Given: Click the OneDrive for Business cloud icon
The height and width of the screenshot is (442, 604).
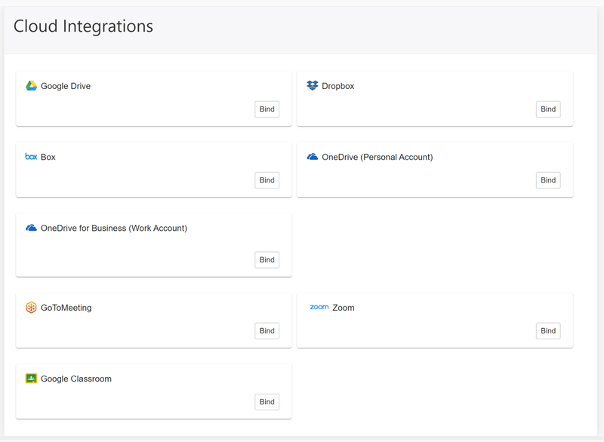Looking at the screenshot, I should pyautogui.click(x=31, y=228).
